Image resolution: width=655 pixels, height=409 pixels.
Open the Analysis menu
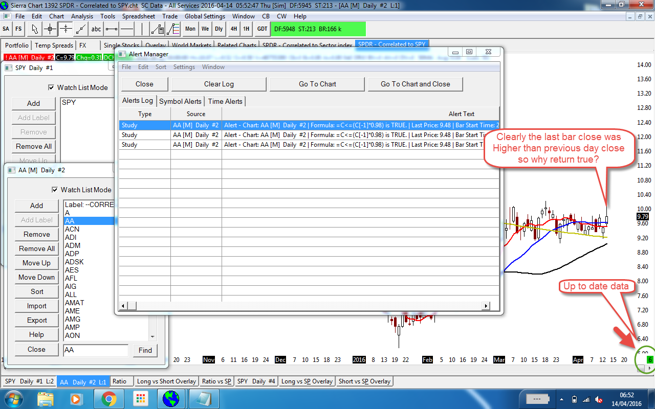(82, 16)
